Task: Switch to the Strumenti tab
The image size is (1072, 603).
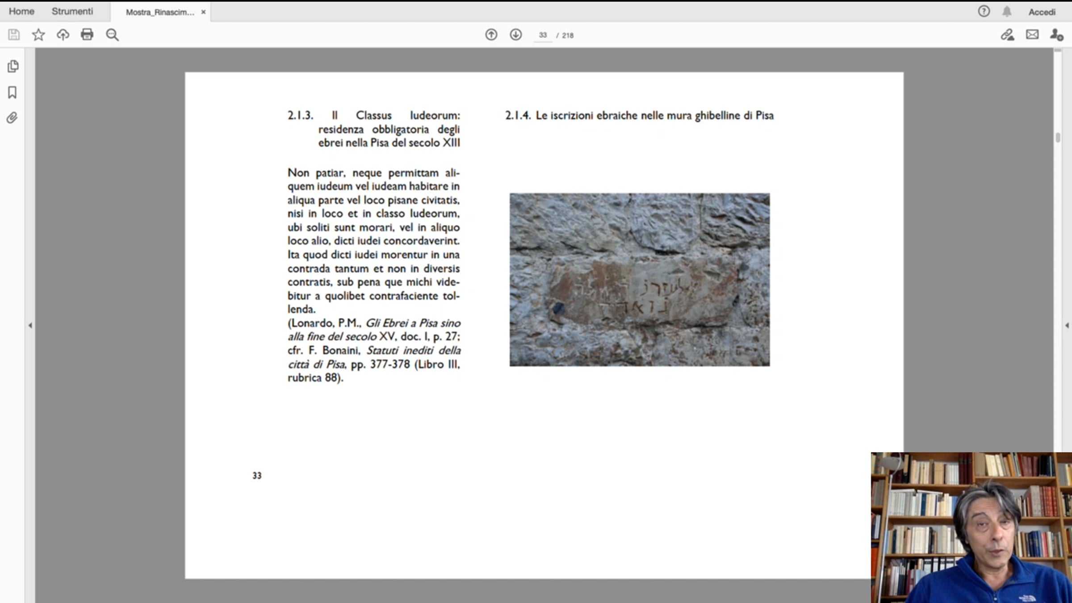Action: (72, 11)
